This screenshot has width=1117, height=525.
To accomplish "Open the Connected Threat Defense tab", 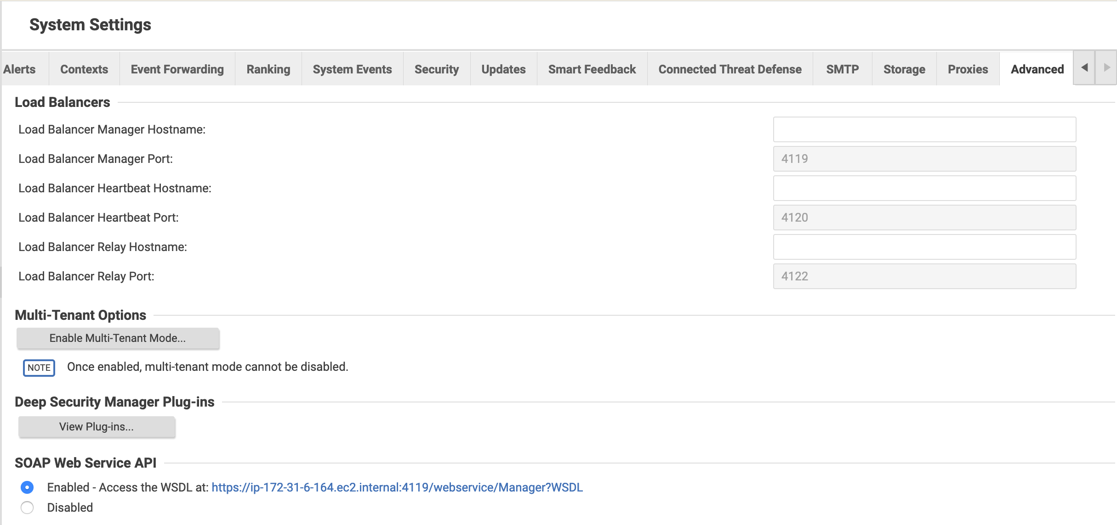I will [729, 69].
